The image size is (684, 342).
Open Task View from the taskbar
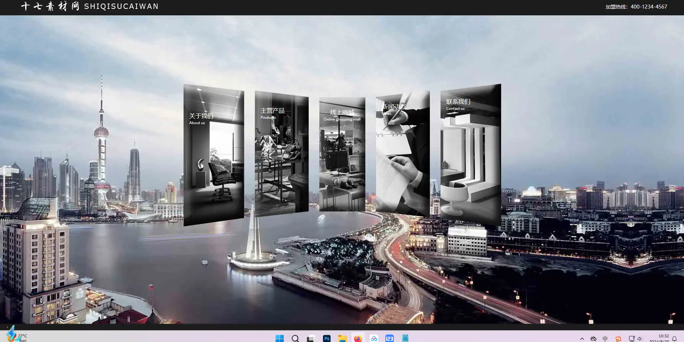point(310,338)
